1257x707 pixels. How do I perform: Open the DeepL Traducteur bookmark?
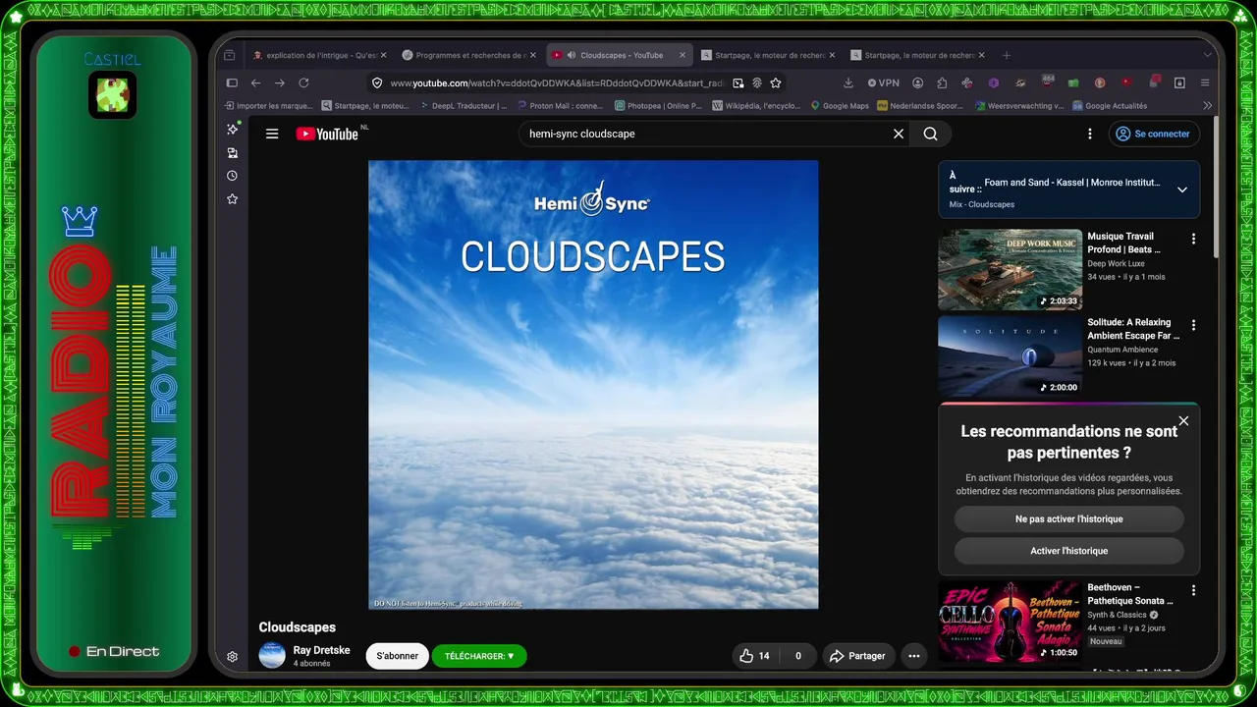pyautogui.click(x=463, y=105)
